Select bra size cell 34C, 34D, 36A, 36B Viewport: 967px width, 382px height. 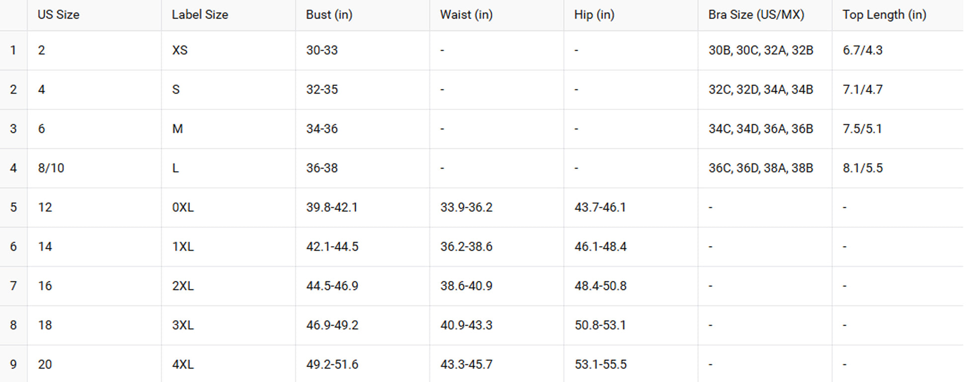(x=760, y=129)
